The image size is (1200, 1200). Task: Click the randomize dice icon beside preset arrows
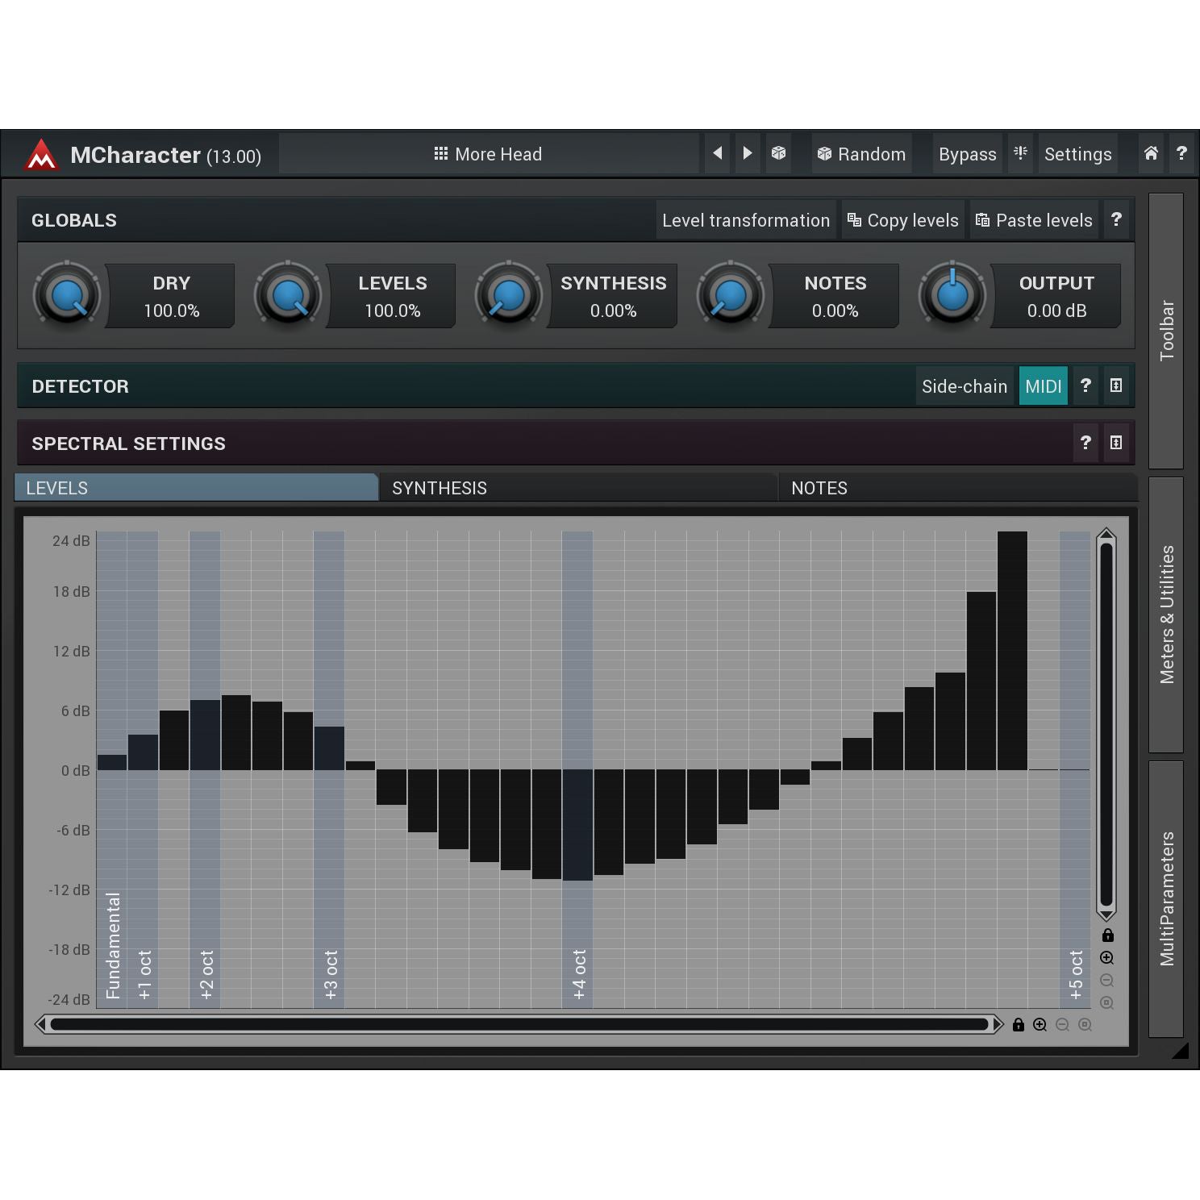pyautogui.click(x=778, y=153)
